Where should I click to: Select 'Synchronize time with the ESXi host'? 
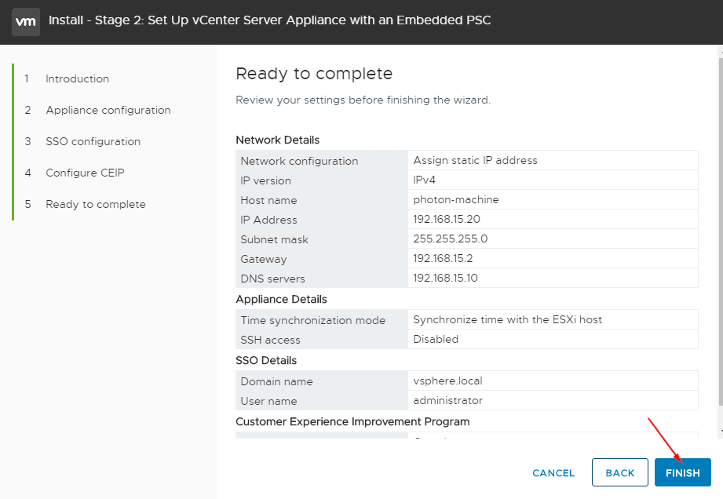(x=507, y=320)
